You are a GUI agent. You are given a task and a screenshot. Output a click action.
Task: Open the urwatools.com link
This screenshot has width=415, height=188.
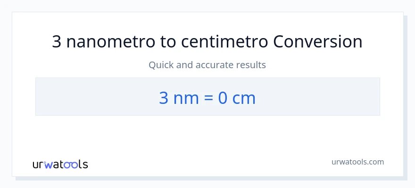(x=357, y=162)
